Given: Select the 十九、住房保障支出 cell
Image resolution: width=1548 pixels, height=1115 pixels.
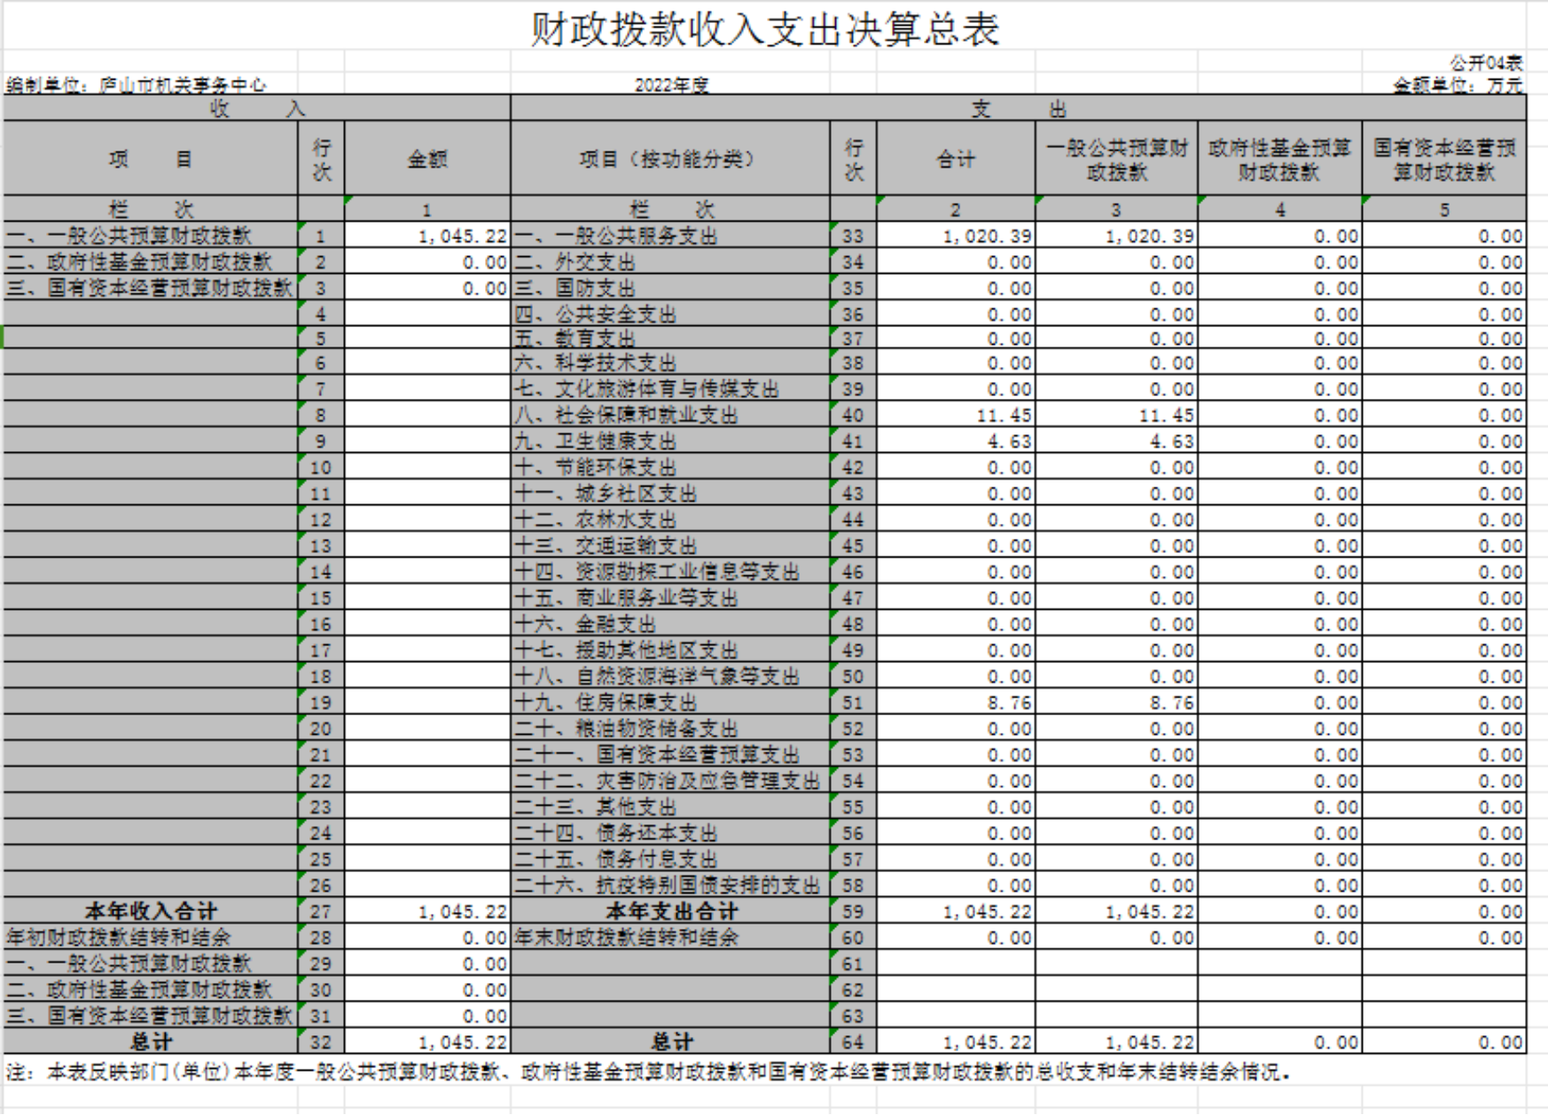Looking at the screenshot, I should pyautogui.click(x=606, y=703).
